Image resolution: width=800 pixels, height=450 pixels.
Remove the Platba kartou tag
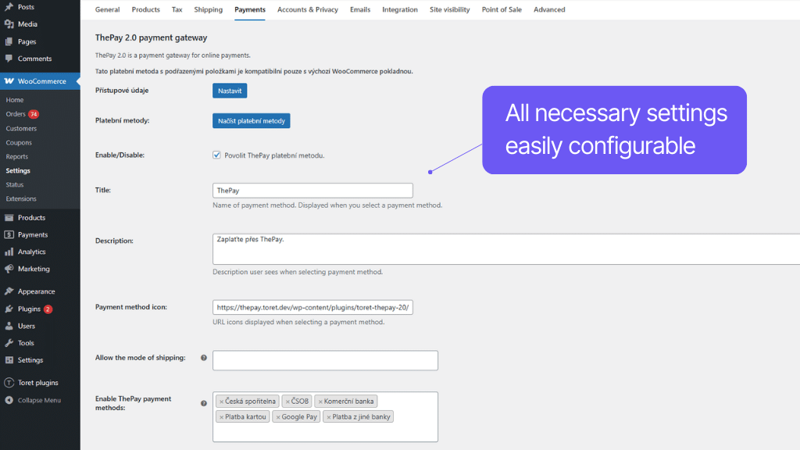(221, 417)
